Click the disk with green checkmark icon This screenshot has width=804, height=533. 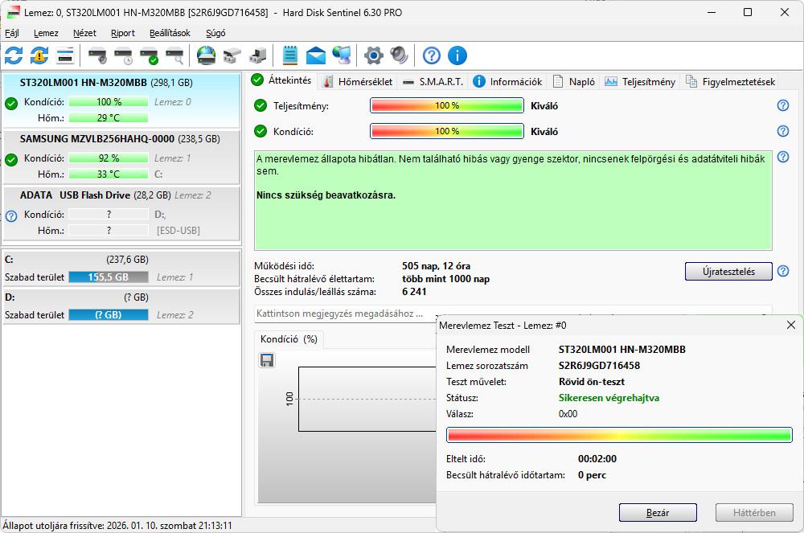(x=149, y=55)
